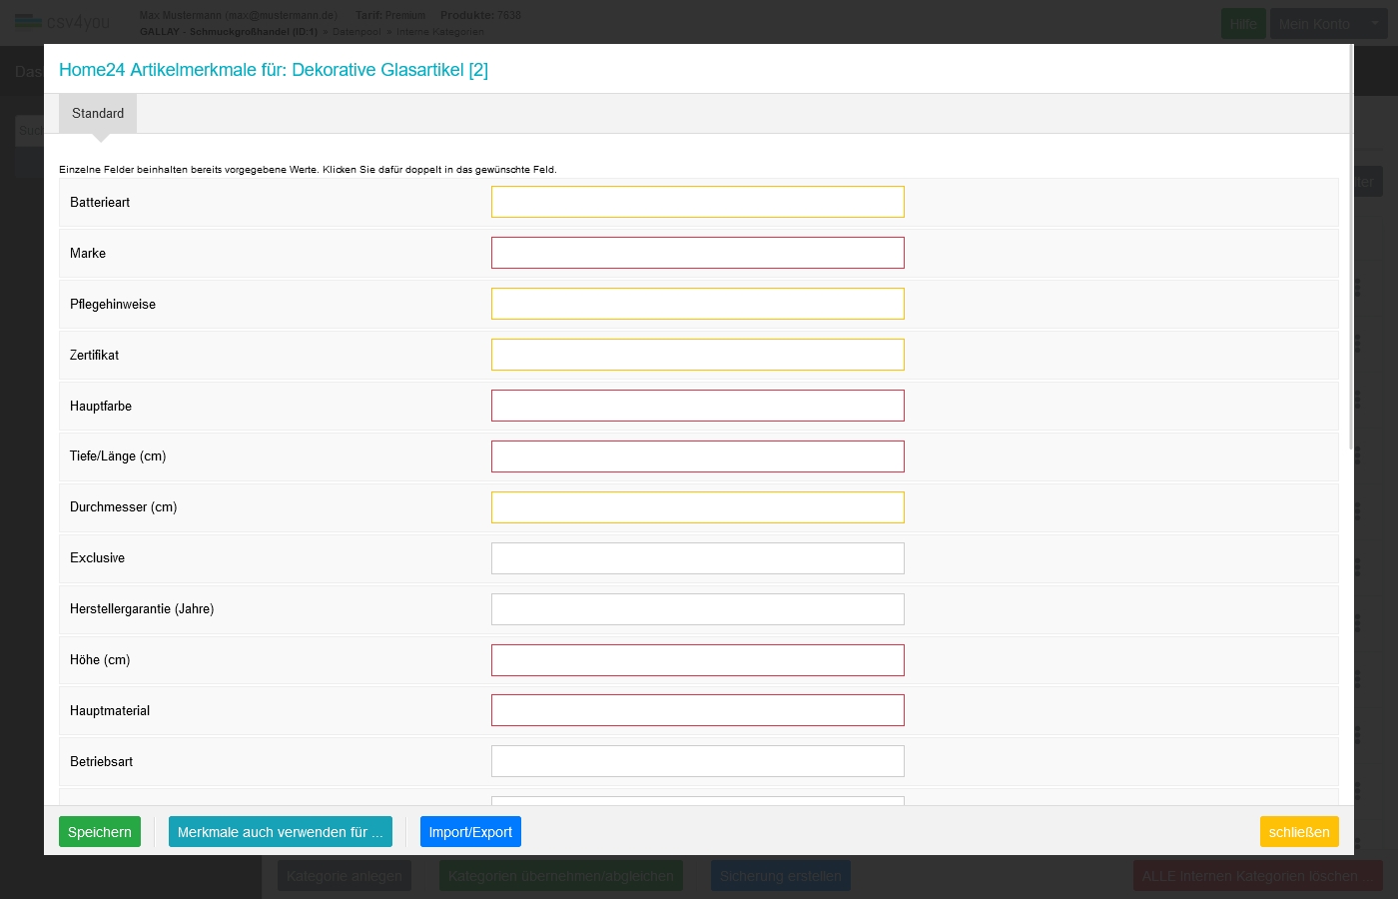This screenshot has width=1398, height=899.
Task: Close the dialog with schließen button
Action: [1298, 832]
